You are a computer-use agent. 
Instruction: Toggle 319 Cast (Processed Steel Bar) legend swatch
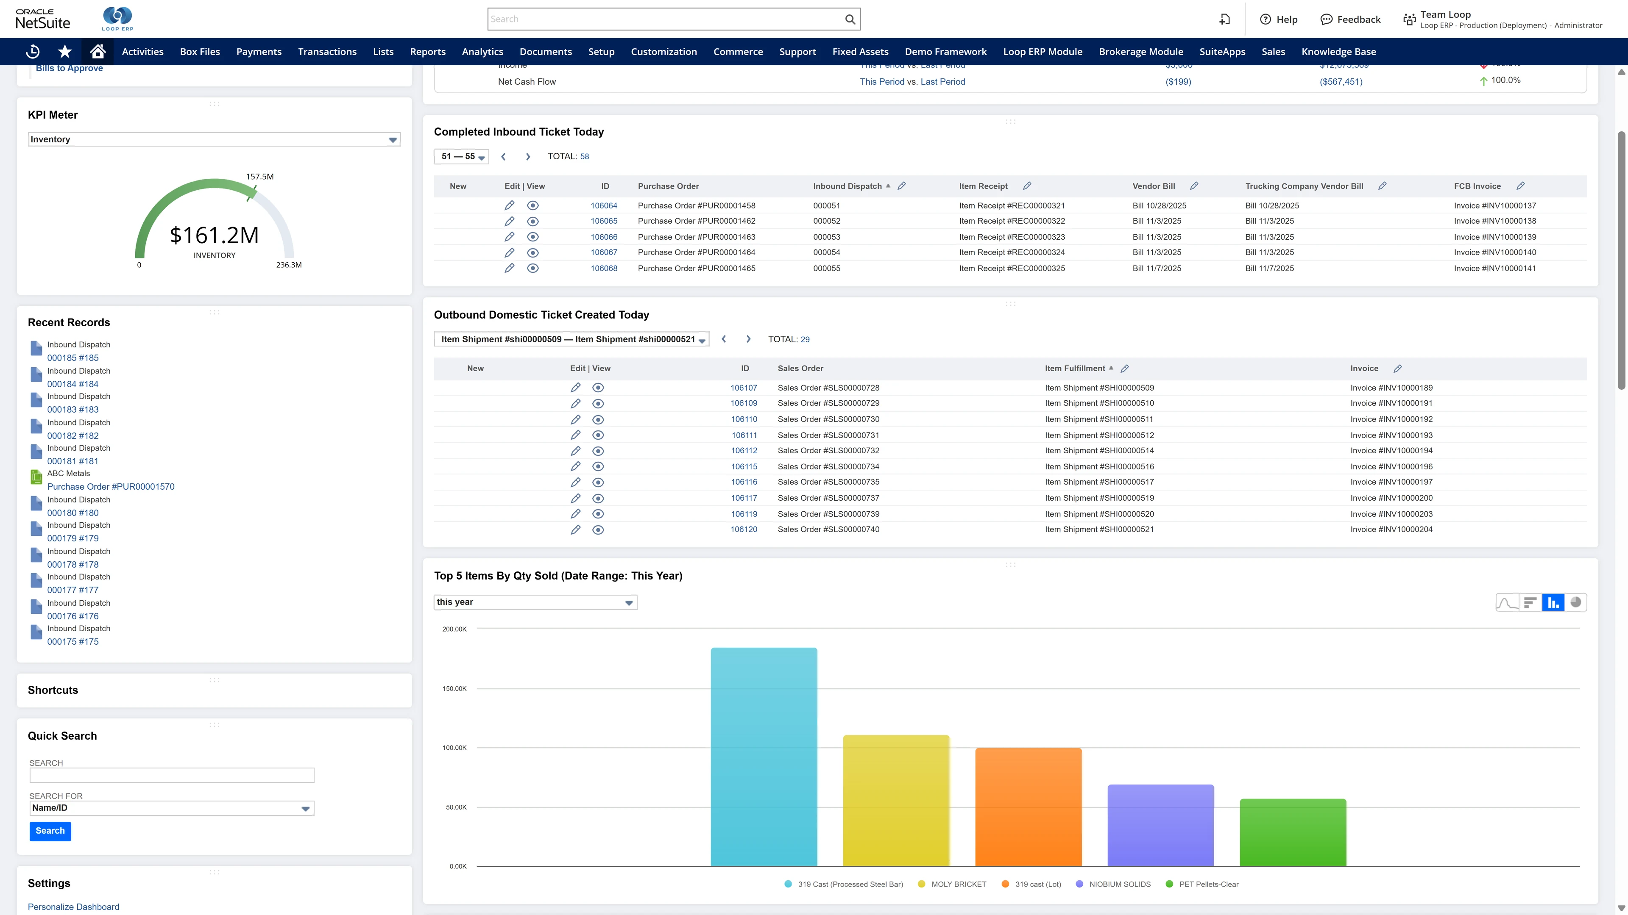(x=788, y=884)
